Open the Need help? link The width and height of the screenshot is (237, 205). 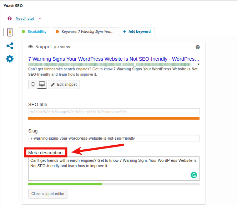pyautogui.click(x=25, y=19)
